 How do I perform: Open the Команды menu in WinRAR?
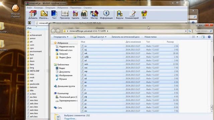coord(38,8)
